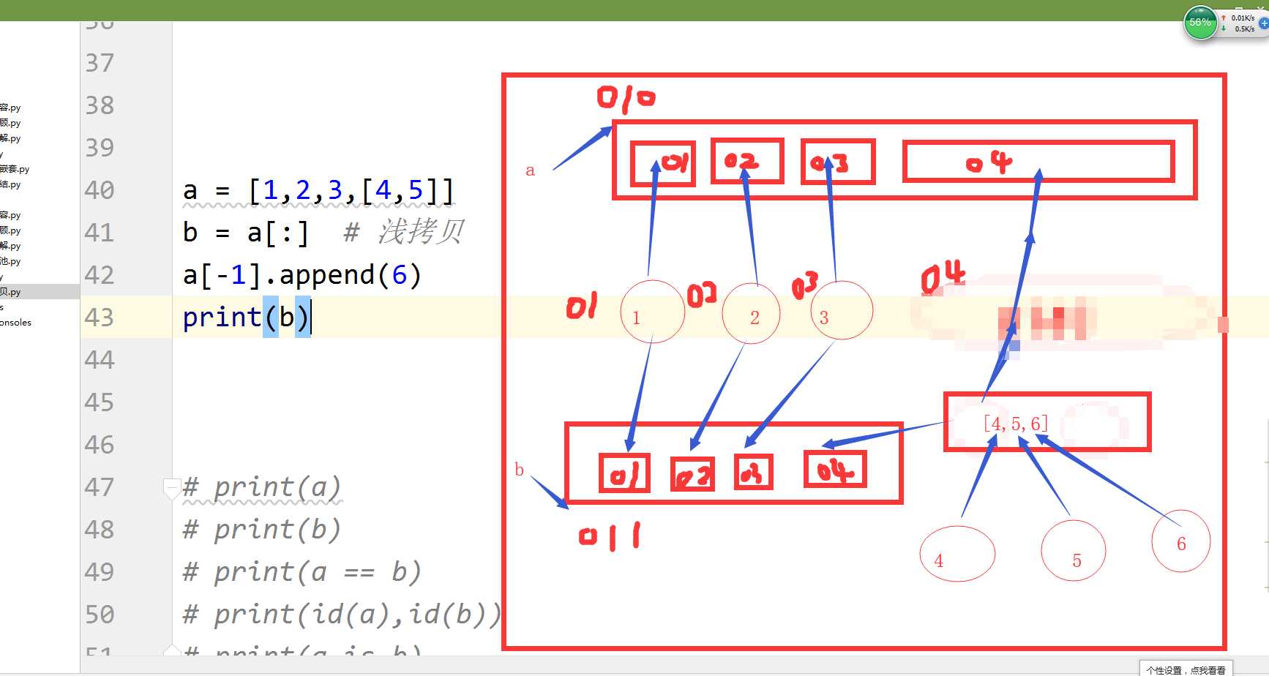The width and height of the screenshot is (1269, 676).
Task: Click line number 46 in the gutter
Action: [100, 445]
